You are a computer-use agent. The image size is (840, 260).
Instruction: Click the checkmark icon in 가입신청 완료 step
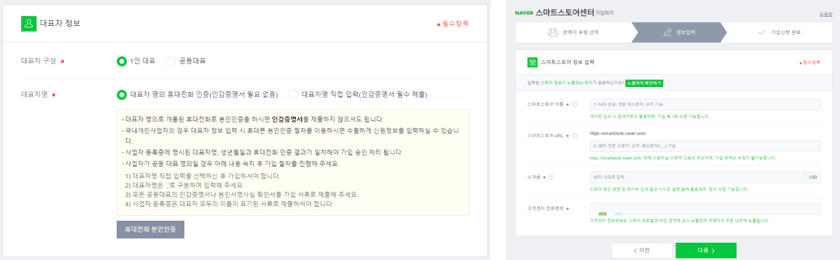762,32
